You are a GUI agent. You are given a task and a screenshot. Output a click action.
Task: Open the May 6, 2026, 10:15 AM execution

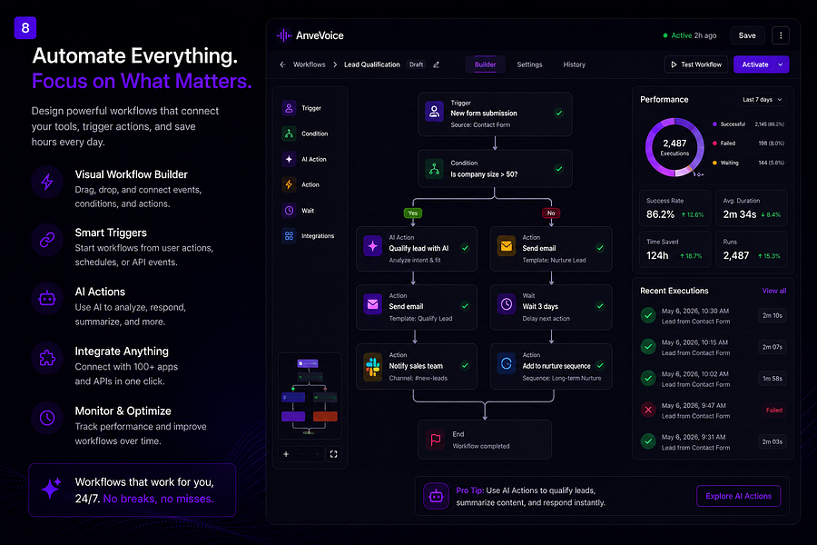713,347
